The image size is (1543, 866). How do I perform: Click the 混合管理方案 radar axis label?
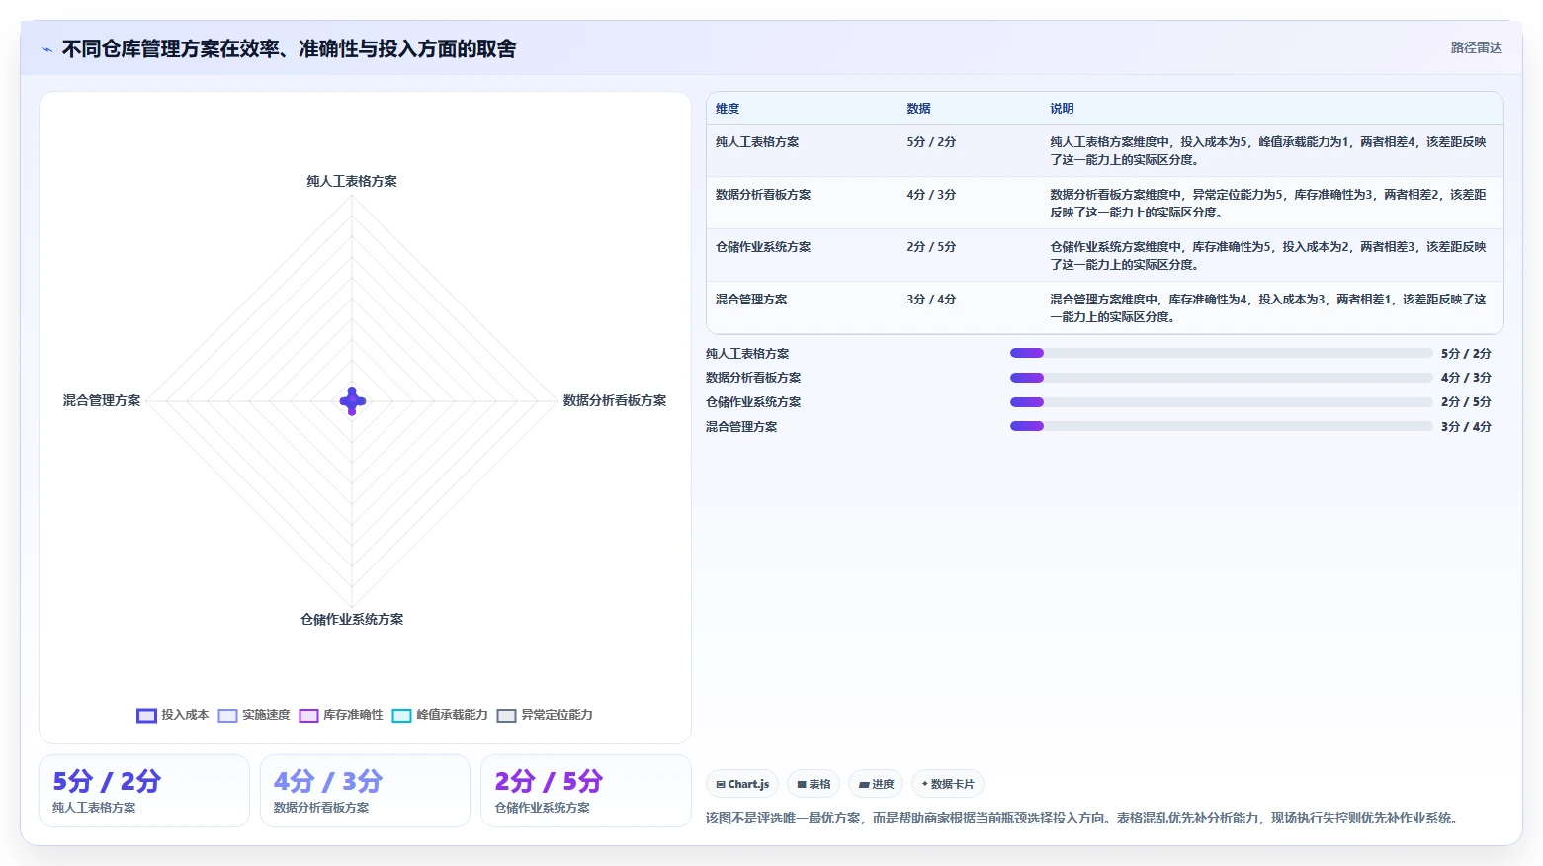point(102,400)
